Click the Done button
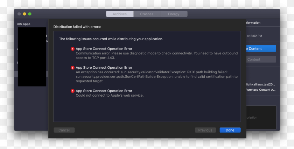 [x=230, y=130]
